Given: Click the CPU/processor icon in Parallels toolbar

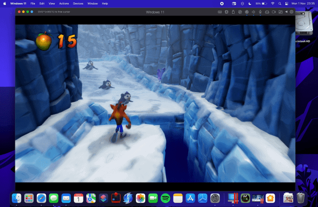Looking at the screenshot, I should pyautogui.click(x=227, y=12).
